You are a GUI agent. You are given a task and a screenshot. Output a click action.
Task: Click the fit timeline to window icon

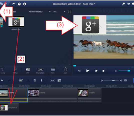pos(125,80)
